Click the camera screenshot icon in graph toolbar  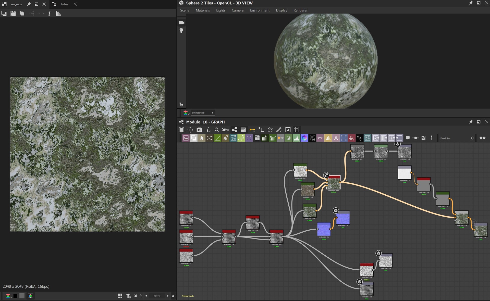tap(199, 130)
